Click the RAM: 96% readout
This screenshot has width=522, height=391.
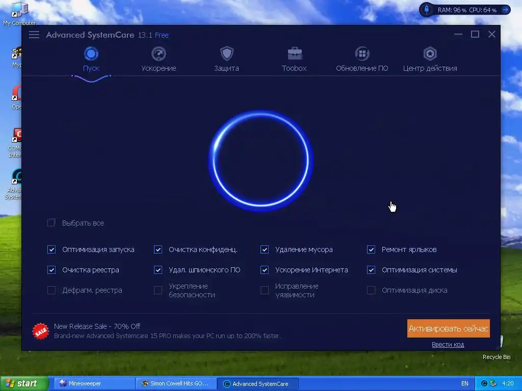point(452,10)
